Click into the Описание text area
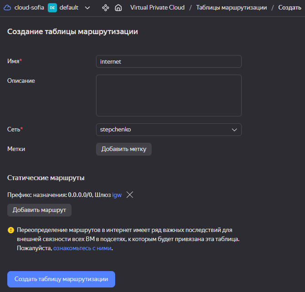 coord(169,96)
